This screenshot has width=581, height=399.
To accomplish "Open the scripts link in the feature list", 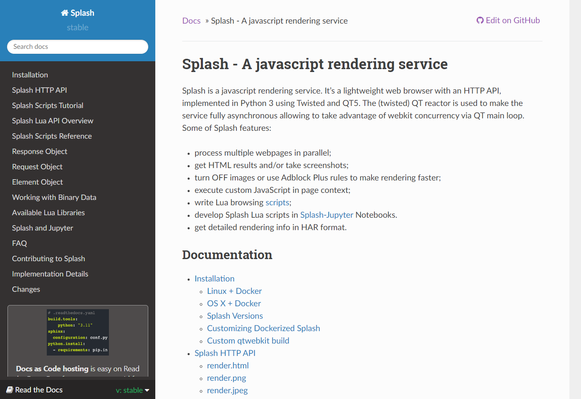I will pos(277,202).
